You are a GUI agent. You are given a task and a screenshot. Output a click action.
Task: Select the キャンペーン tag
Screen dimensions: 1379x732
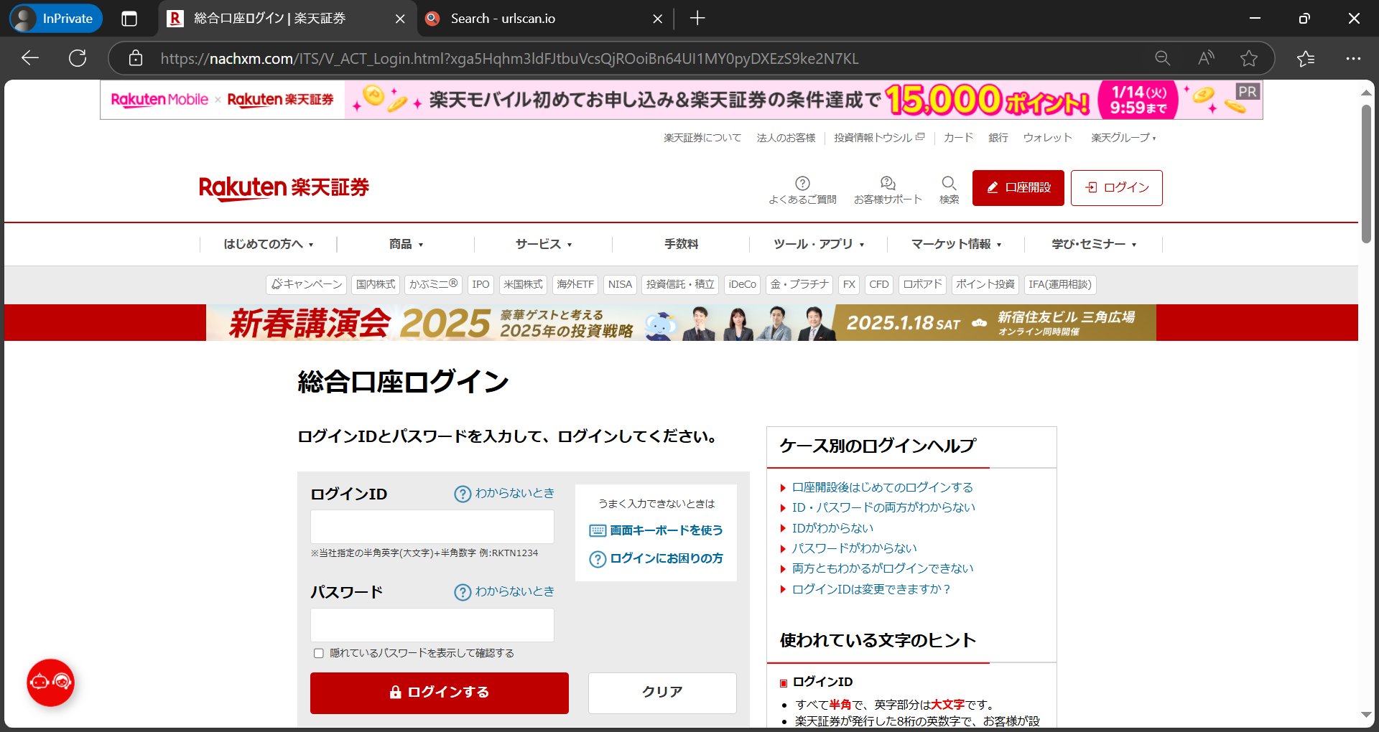click(x=307, y=284)
